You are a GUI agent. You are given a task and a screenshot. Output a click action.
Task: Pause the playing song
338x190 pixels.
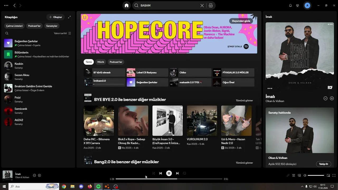(x=169, y=173)
